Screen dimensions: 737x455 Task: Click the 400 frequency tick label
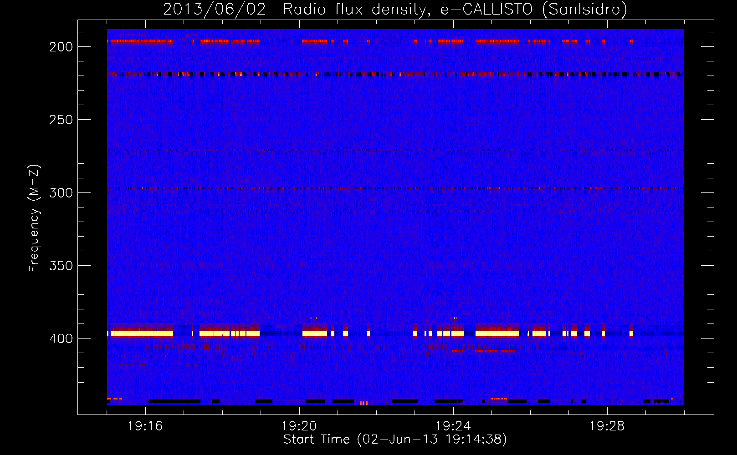(x=61, y=339)
